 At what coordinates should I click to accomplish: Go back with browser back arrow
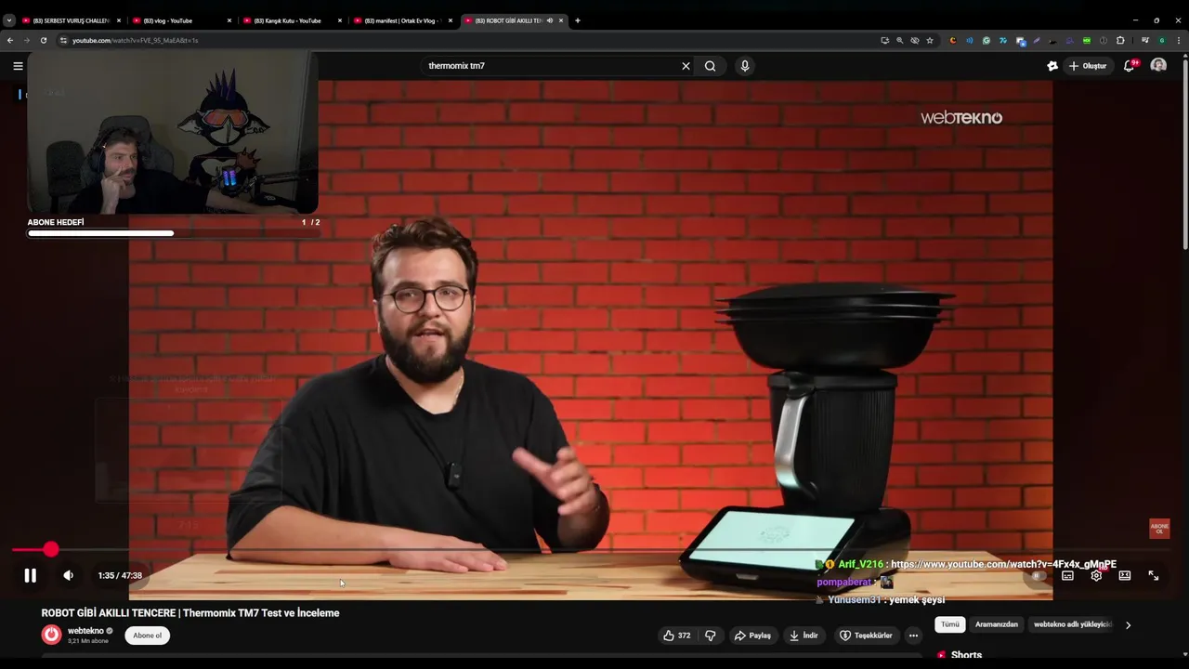coord(10,40)
